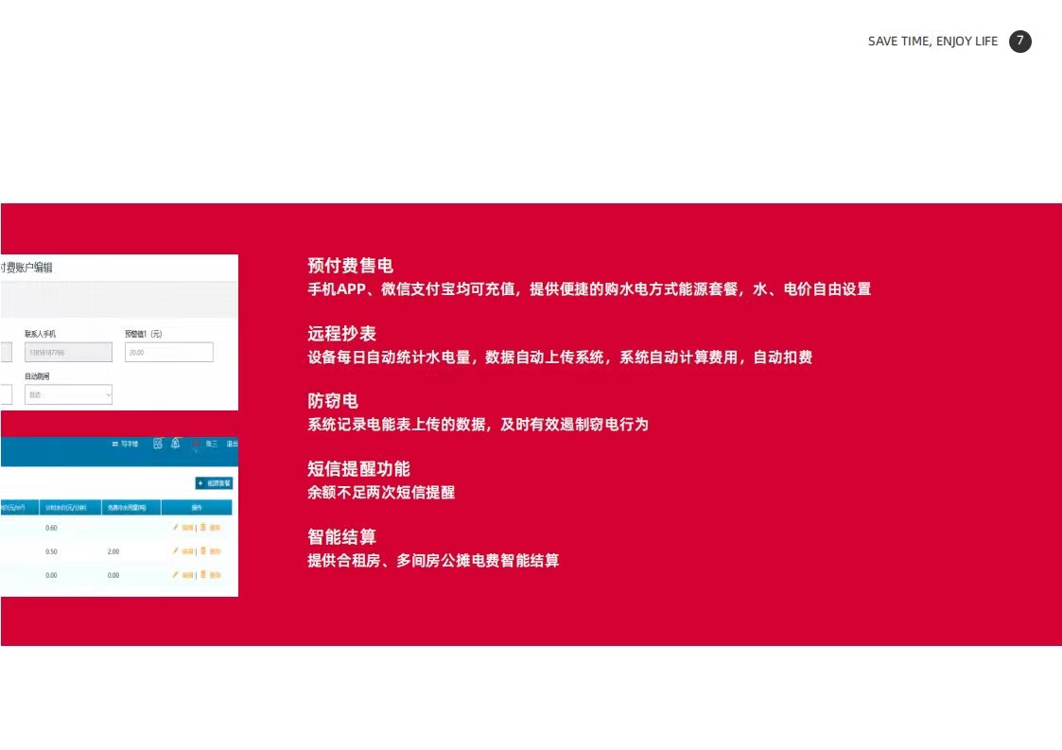
Task: Click the 操作 column header
Action: point(197,508)
